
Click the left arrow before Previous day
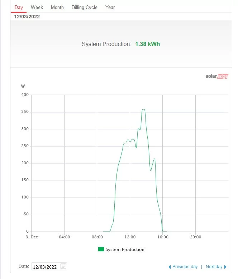pos(170,267)
